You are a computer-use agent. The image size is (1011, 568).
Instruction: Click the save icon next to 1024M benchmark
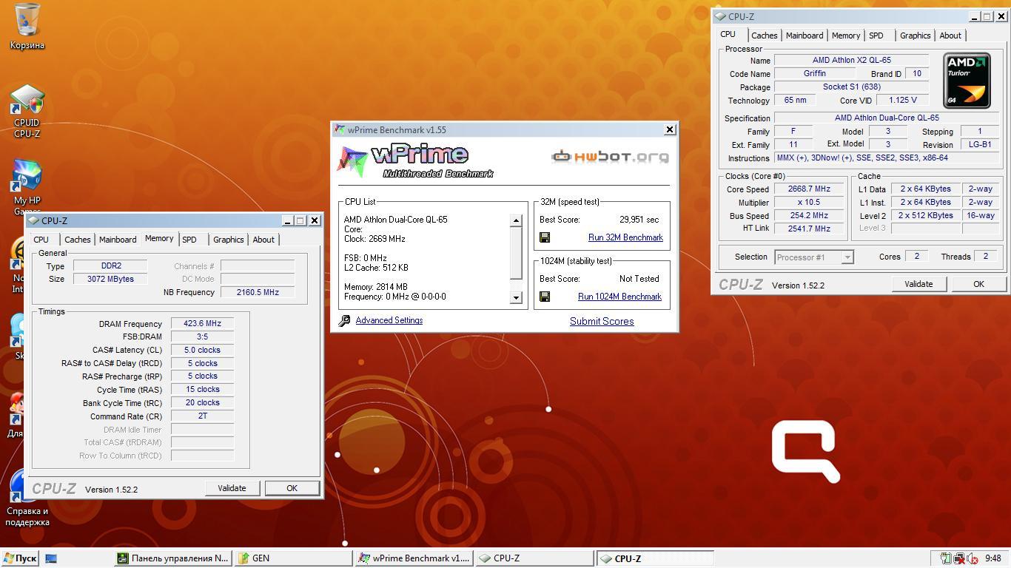(545, 297)
